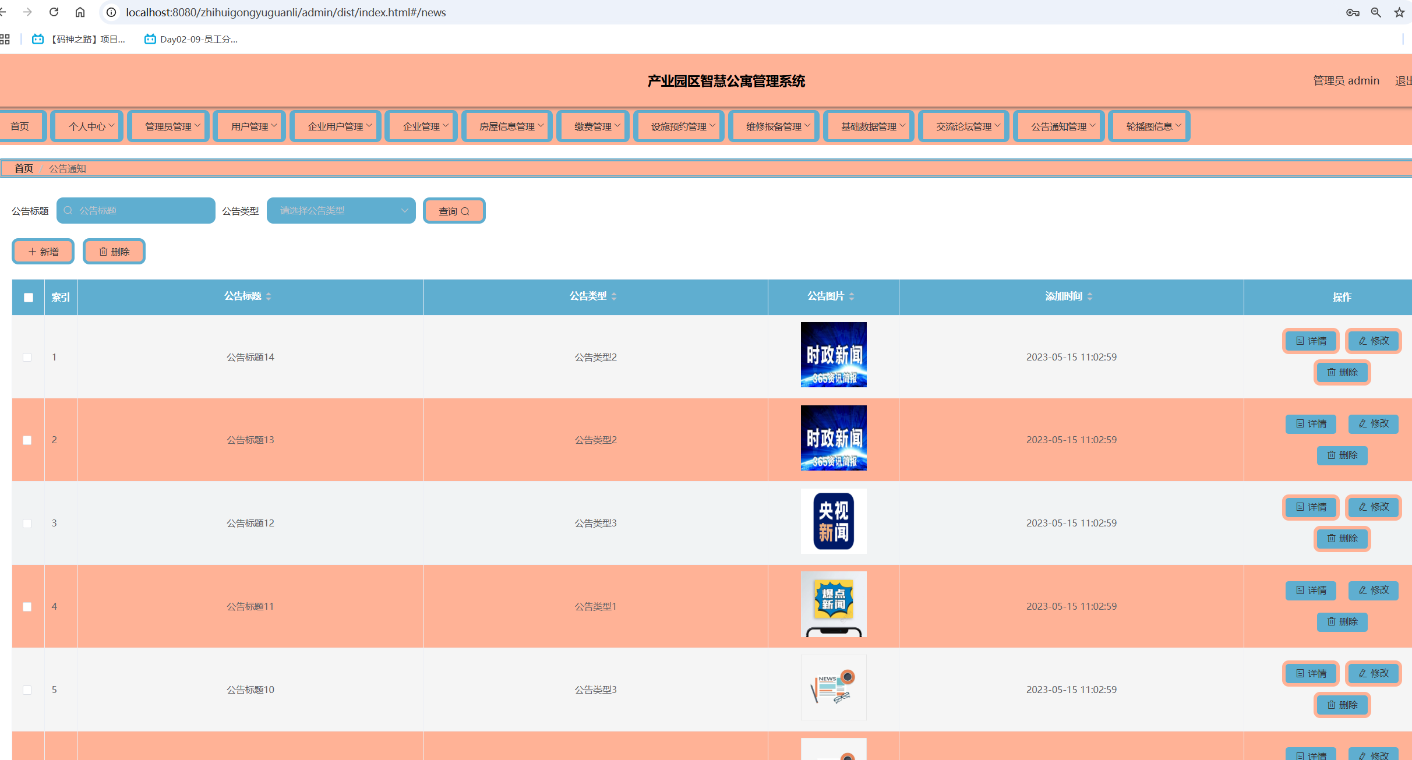The height and width of the screenshot is (760, 1412).
Task: Click 修改 for 公告标题10
Action: 1374,673
